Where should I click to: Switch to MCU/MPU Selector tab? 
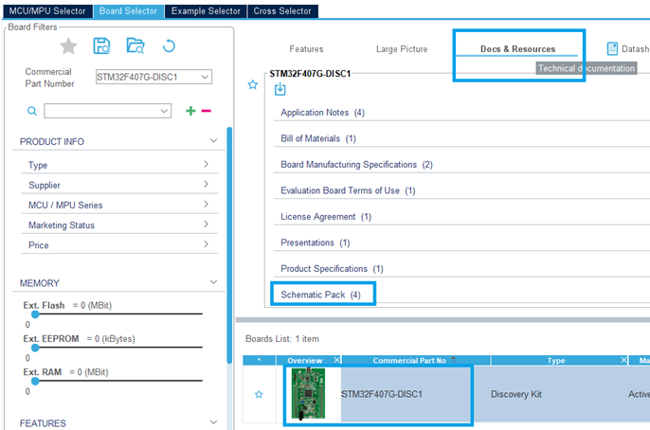[x=47, y=11]
